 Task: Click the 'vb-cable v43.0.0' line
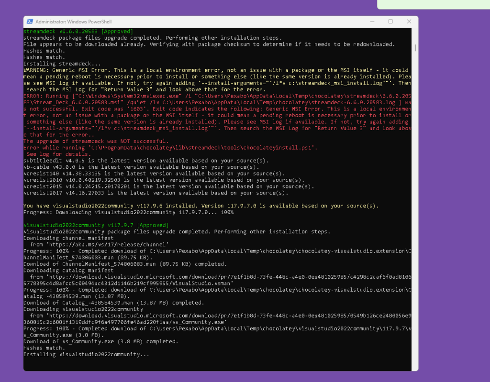pos(141,167)
